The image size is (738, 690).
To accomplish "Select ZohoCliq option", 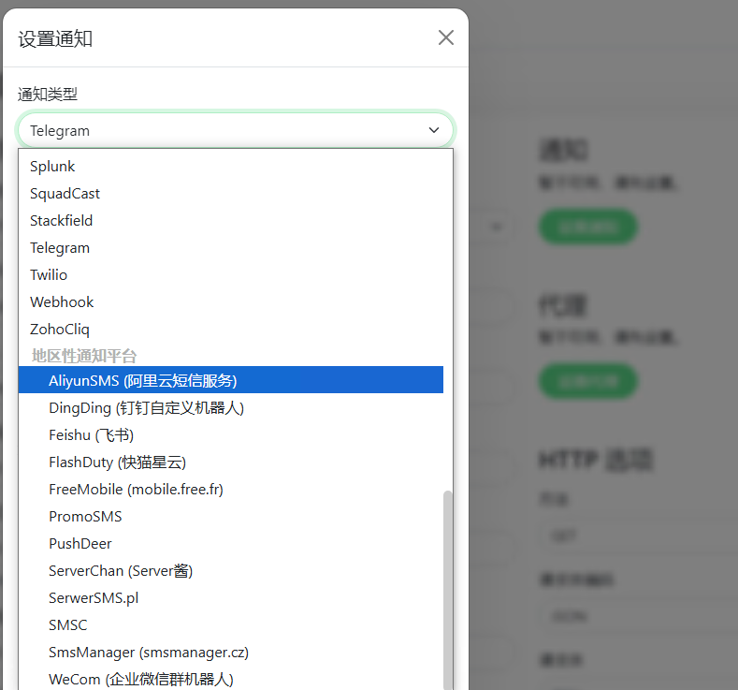I will click(x=231, y=330).
